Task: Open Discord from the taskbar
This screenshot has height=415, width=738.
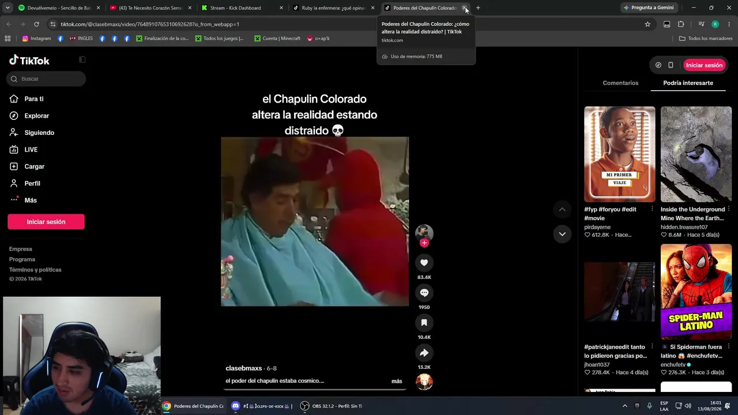Action: [262, 406]
